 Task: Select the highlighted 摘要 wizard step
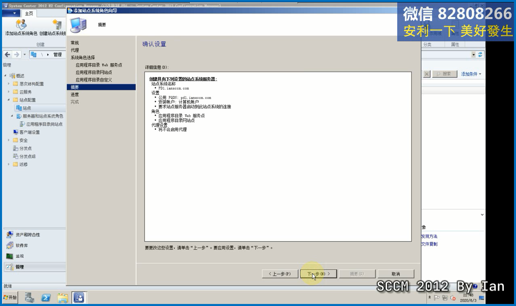pos(101,87)
